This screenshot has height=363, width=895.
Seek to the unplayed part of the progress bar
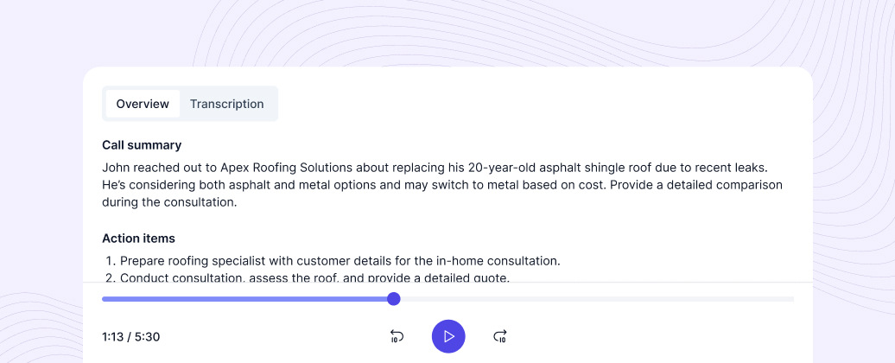pos(596,299)
